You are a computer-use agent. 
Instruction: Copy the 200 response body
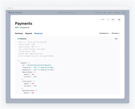(116, 39)
